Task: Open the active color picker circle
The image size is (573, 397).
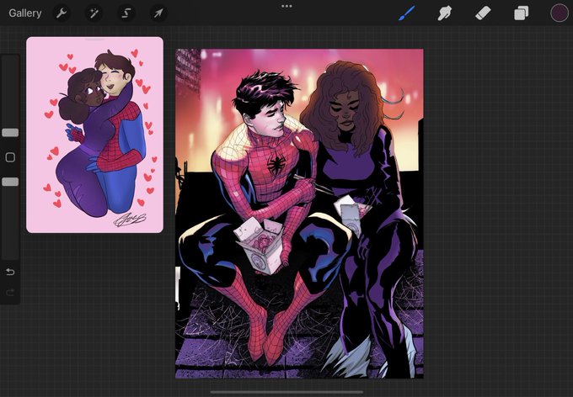Action: (x=560, y=13)
